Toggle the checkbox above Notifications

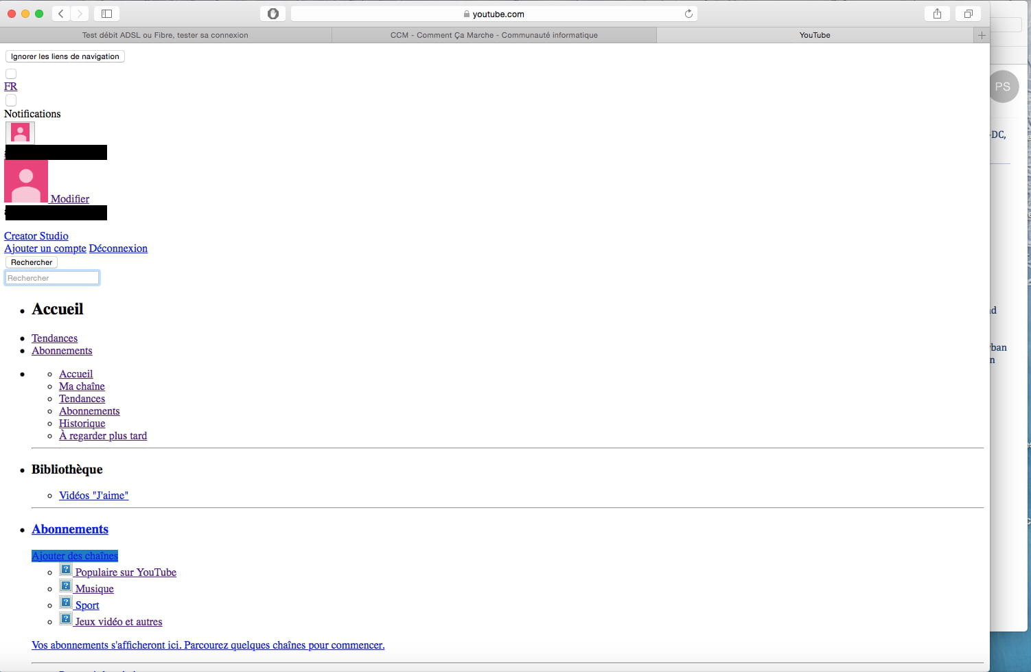coord(11,100)
